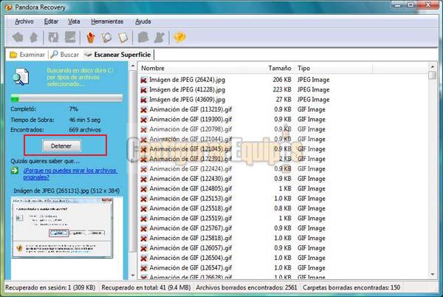Click the JPEG preview thumbnail image
Screen dimensions: 443x297
coord(63,228)
